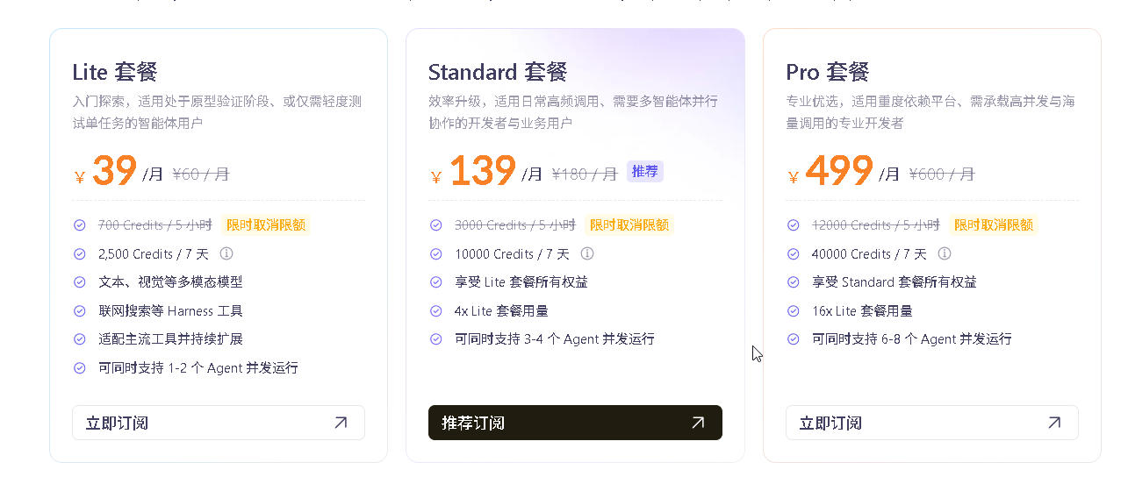Subscribe to the Pro plan with 立即订阅

(x=932, y=423)
